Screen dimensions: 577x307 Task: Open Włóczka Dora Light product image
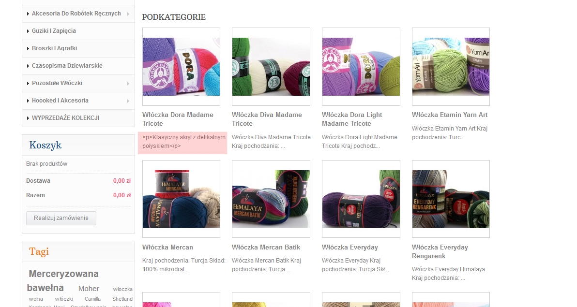(x=361, y=67)
